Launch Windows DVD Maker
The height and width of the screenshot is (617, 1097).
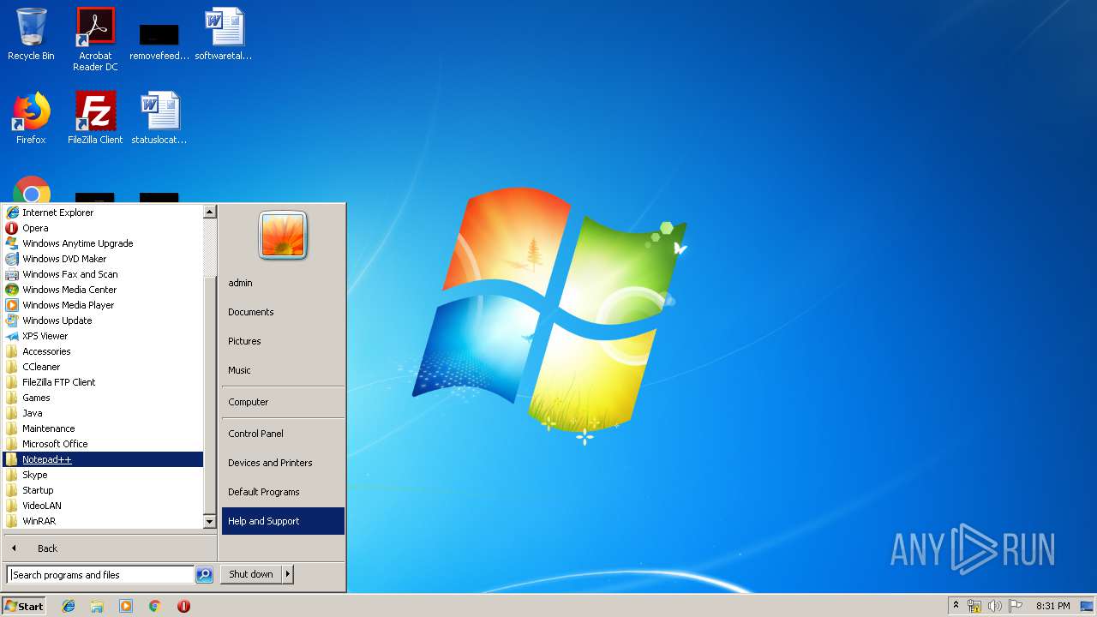pos(103,259)
